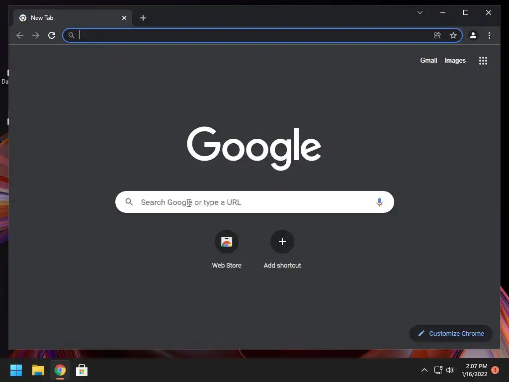The height and width of the screenshot is (382, 509).
Task: Open File Explorer from the taskbar
Action: tap(38, 370)
